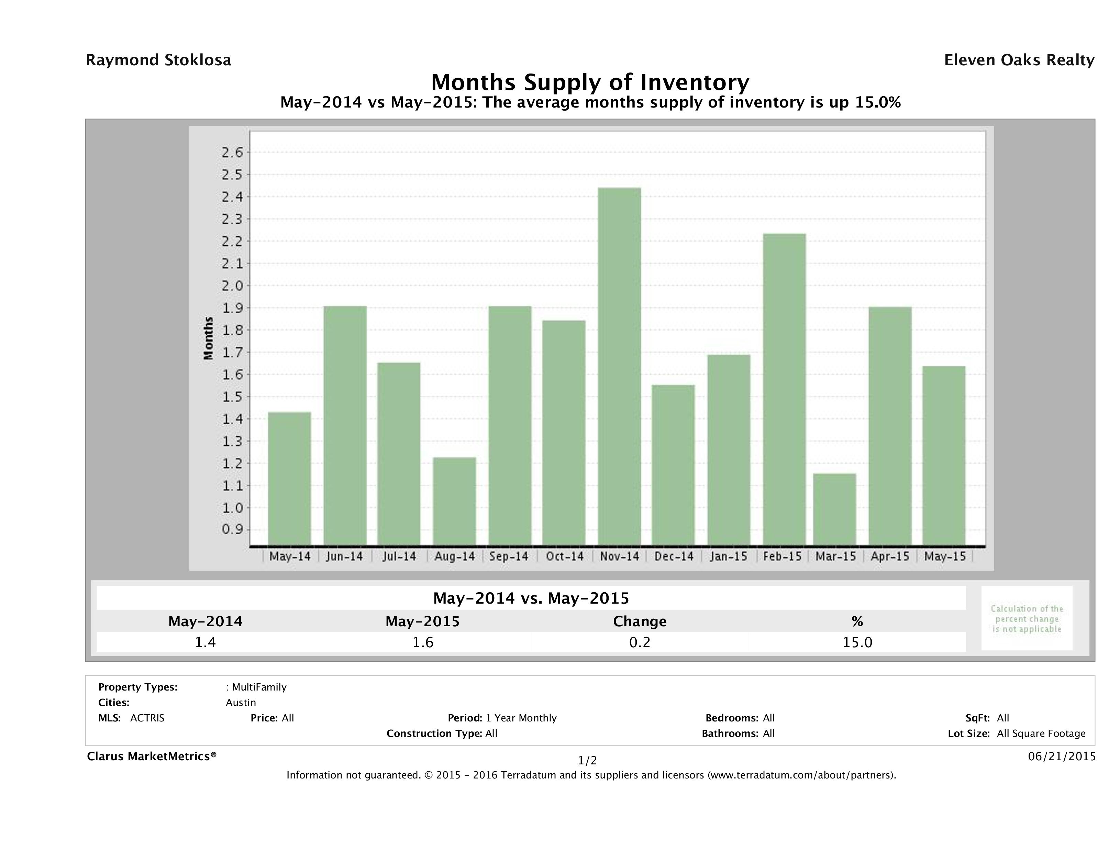Select the Dec-14 axis label
The image size is (1109, 841).
point(674,556)
